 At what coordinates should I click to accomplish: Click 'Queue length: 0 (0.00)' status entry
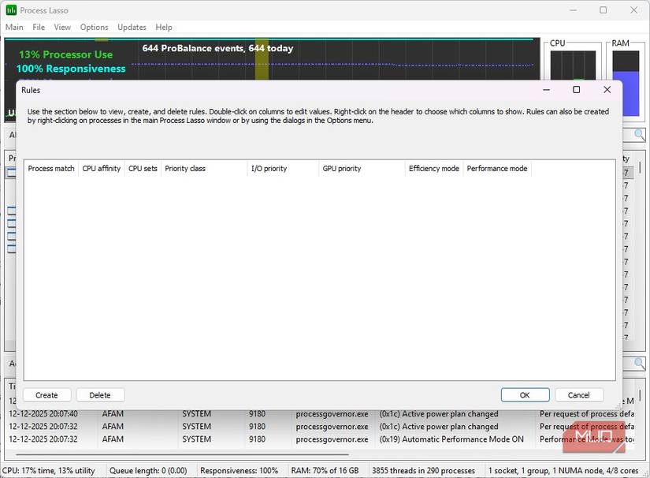[148, 471]
